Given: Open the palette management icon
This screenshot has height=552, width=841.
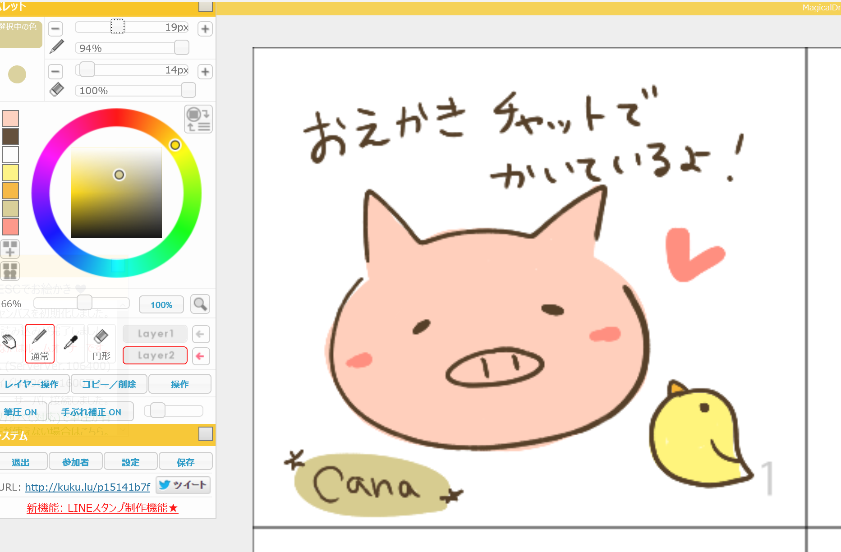Looking at the screenshot, I should pyautogui.click(x=10, y=271).
